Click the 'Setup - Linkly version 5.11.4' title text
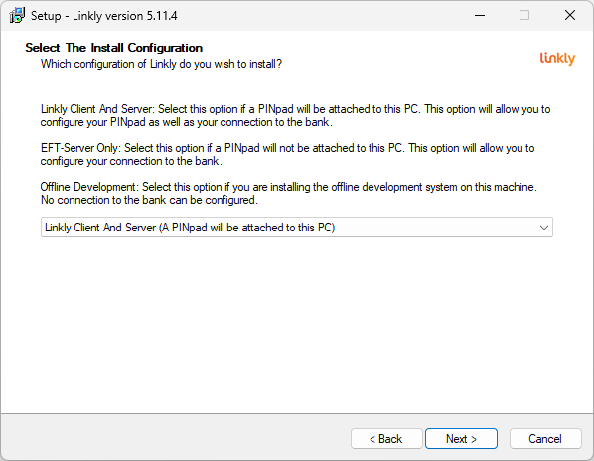594x461 pixels. click(x=103, y=16)
